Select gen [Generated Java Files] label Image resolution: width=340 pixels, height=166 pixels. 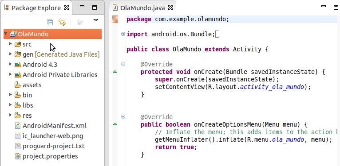pyautogui.click(x=61, y=54)
